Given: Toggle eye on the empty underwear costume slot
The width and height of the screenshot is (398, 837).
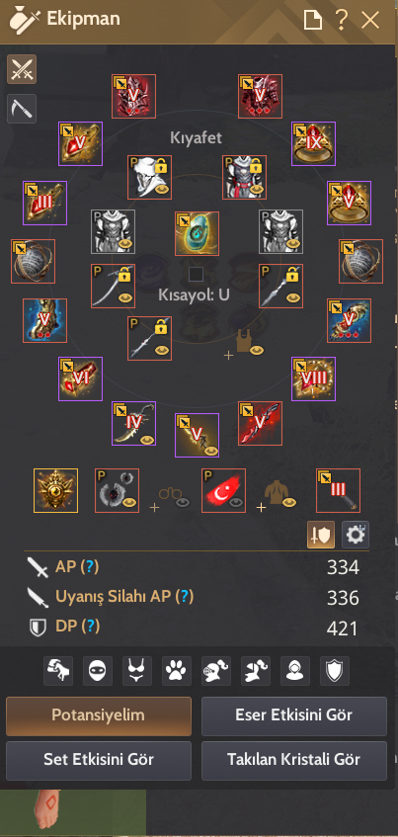Looking at the screenshot, I should 257,350.
